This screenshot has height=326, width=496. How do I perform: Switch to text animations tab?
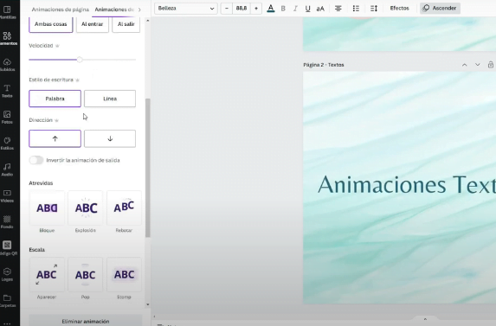click(x=114, y=10)
